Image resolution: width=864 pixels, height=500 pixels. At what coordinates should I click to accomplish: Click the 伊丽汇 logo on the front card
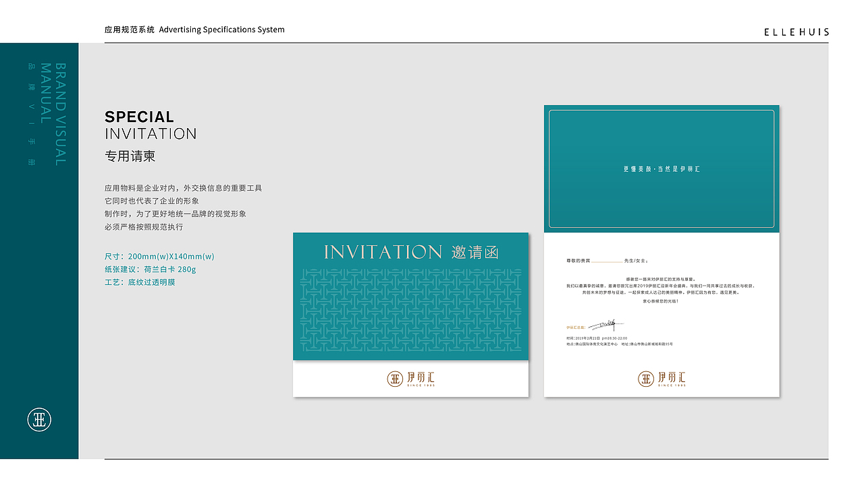pos(411,379)
